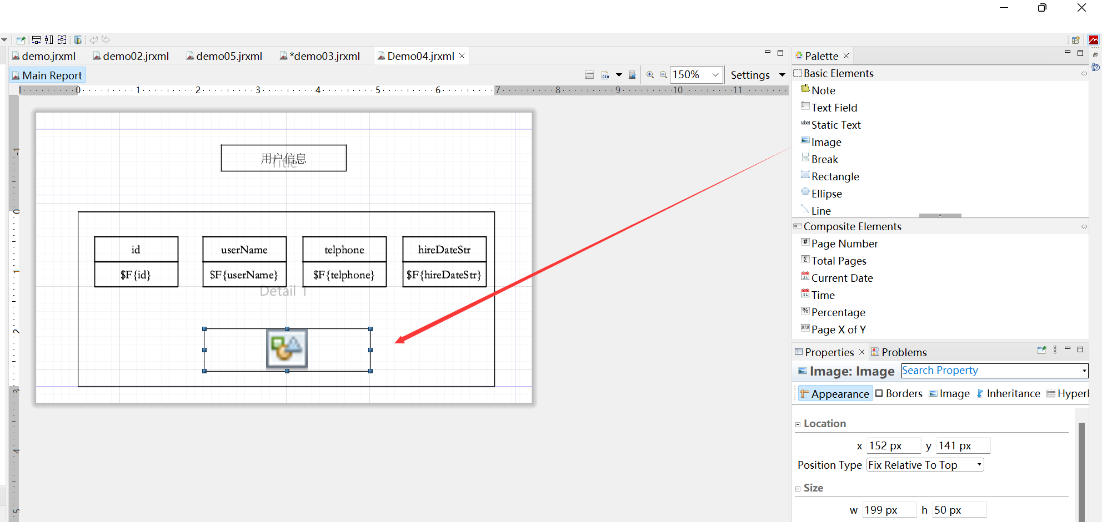Pick the Page Number composite element
The height and width of the screenshot is (522, 1102).
pyautogui.click(x=844, y=244)
